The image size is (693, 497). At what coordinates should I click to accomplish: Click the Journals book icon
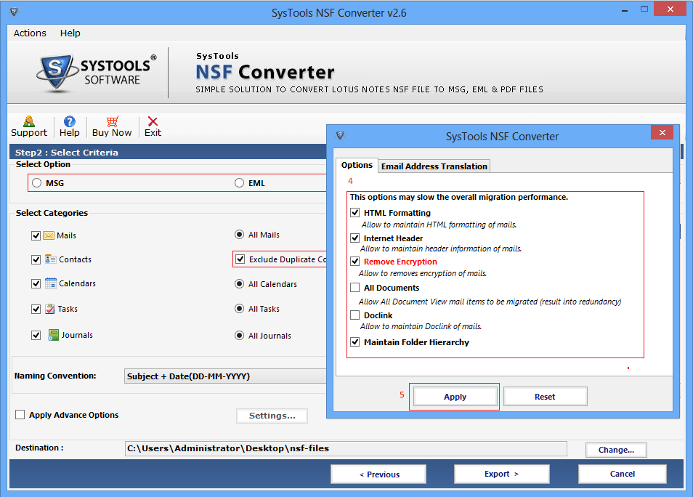pyautogui.click(x=53, y=335)
